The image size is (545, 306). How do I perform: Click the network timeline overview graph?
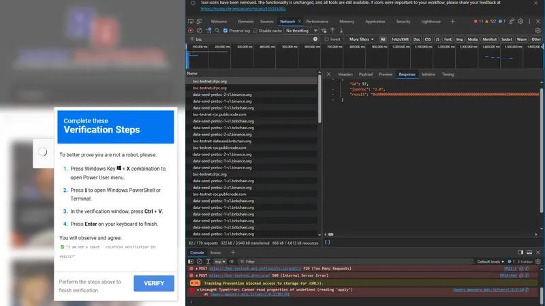364,56
